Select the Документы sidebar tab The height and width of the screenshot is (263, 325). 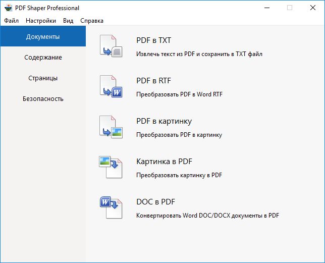[x=43, y=37]
